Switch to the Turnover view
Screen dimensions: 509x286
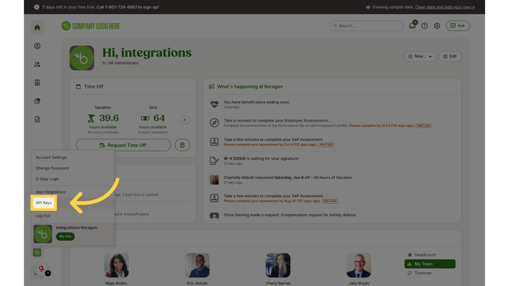(x=423, y=273)
